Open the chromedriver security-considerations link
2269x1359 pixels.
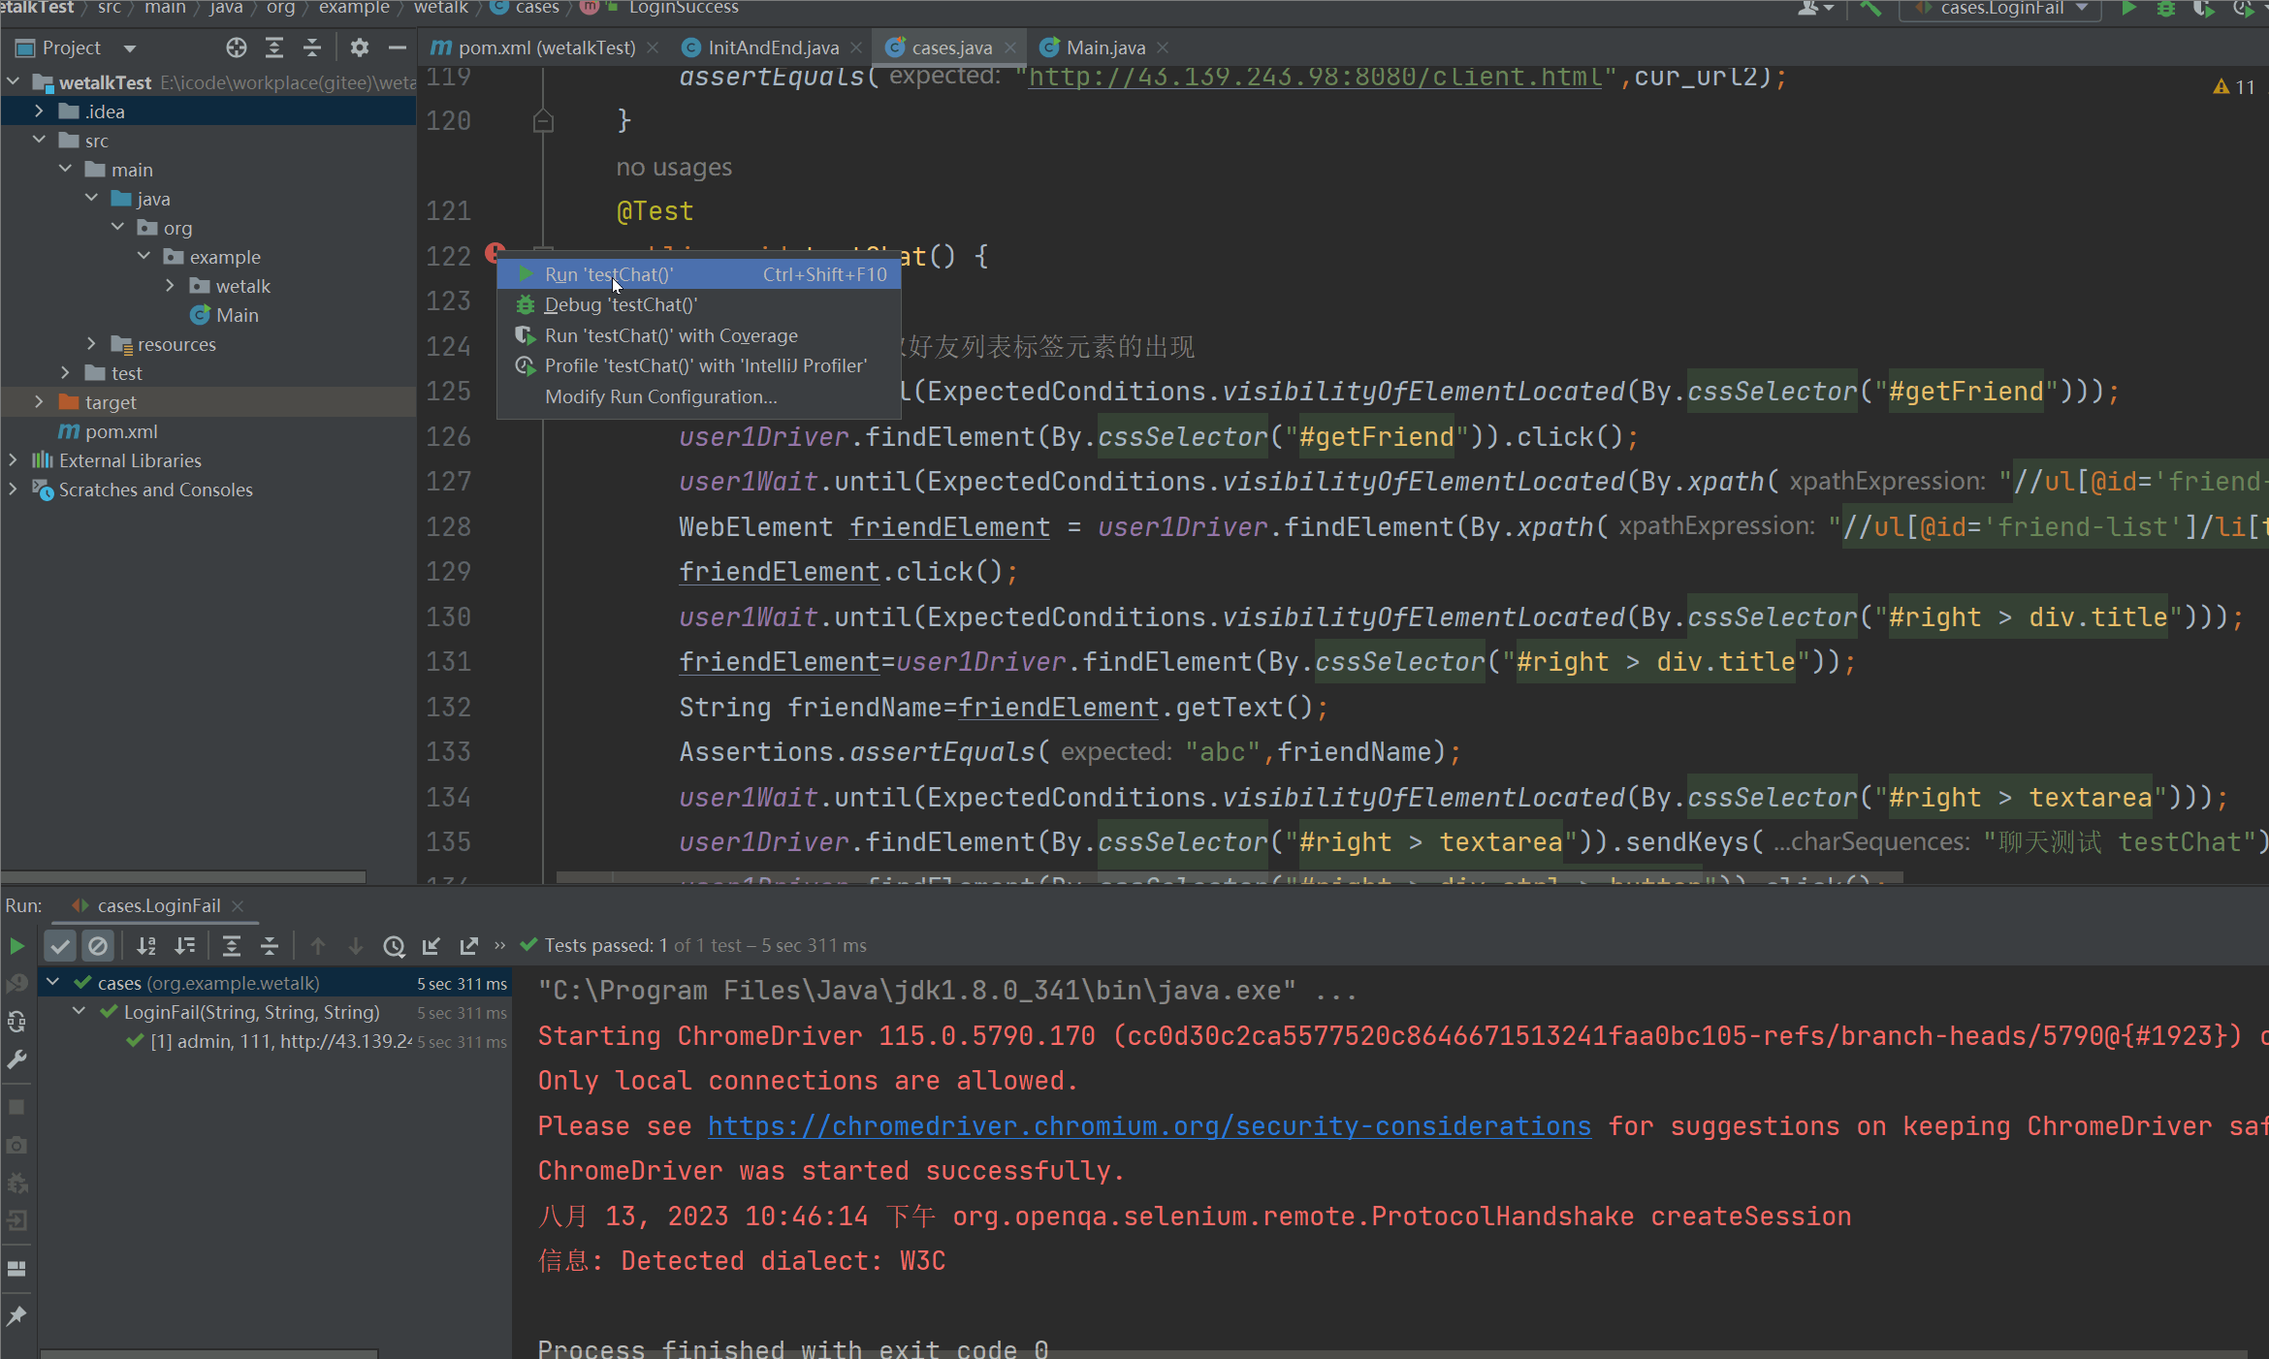click(1149, 1125)
